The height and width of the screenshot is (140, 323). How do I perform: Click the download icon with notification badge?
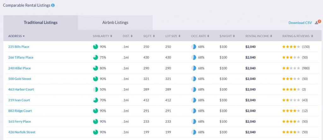click(x=317, y=23)
